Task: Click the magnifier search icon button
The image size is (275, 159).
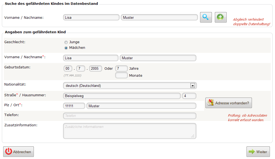Action: 206,17
